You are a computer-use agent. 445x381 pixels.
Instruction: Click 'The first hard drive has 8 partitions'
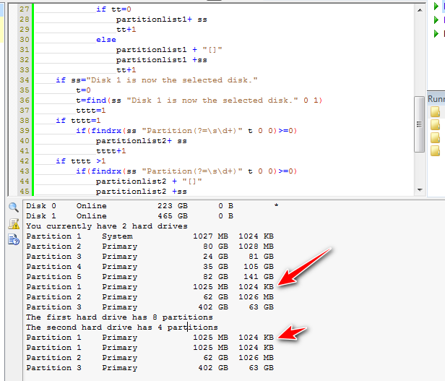pyautogui.click(x=119, y=317)
